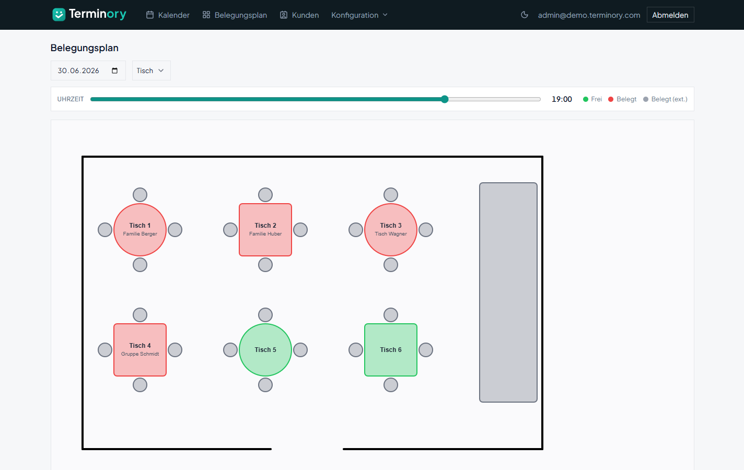Click the Uhrzeit slider handle
This screenshot has height=470, width=744.
pos(445,99)
